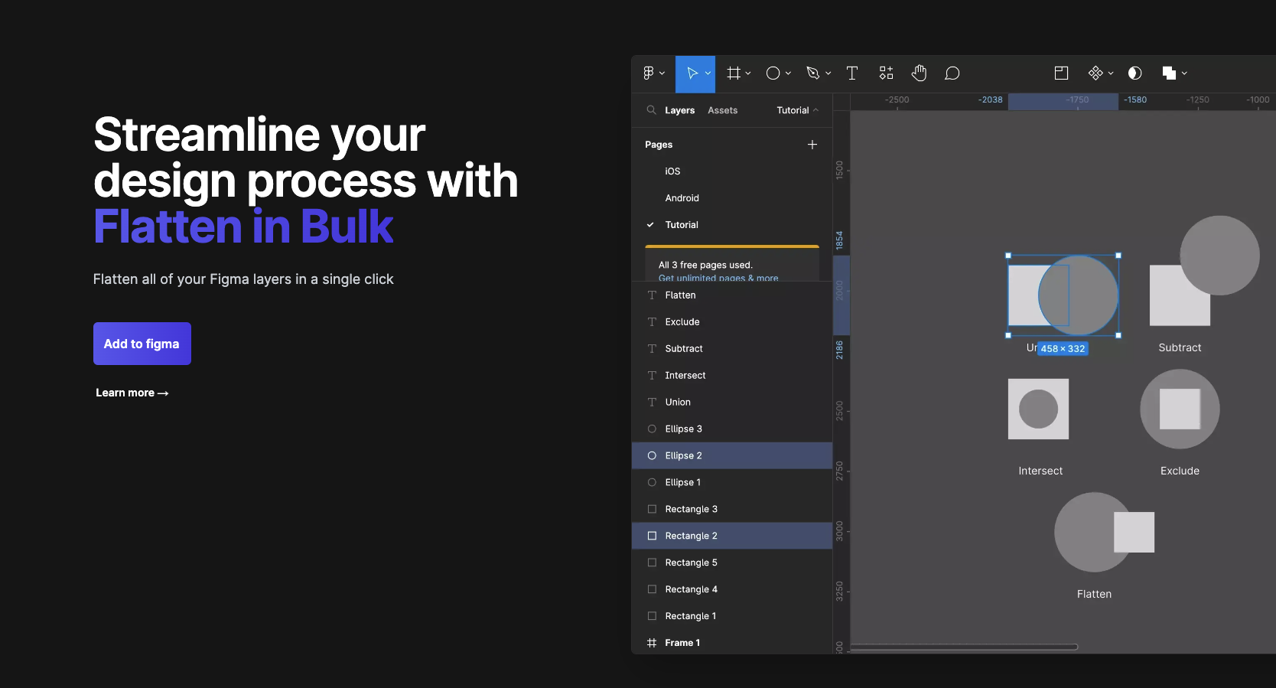Click the ellipse icon beside Ellipse 2
The height and width of the screenshot is (688, 1276).
652,456
